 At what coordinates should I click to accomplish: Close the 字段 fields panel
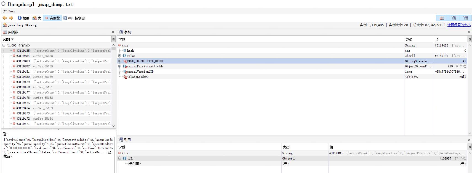click(469, 32)
